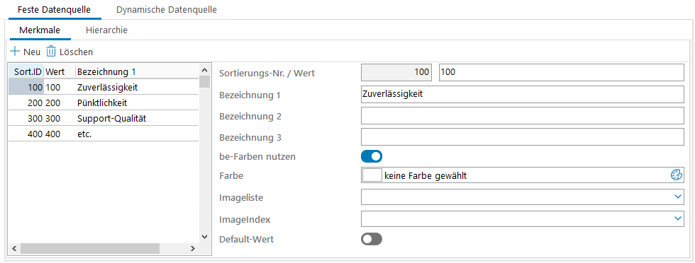Enable the Default-Wert switch
Screen dimensions: 695x263
pos(372,239)
